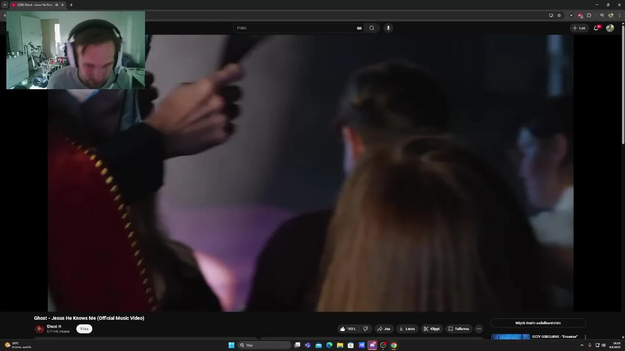Open Chrome three-dot menu
Screen dimensions: 625x351
(619, 15)
